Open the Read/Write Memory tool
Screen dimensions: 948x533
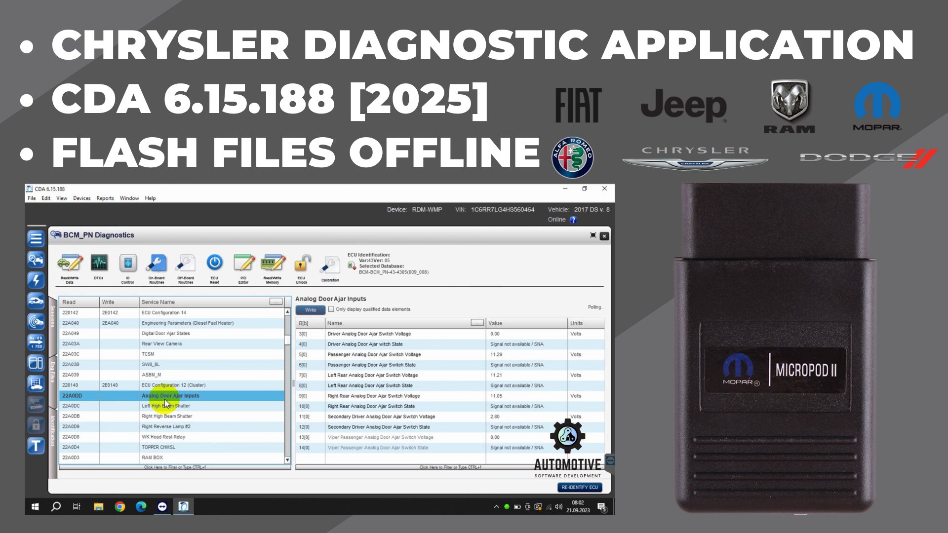[273, 268]
